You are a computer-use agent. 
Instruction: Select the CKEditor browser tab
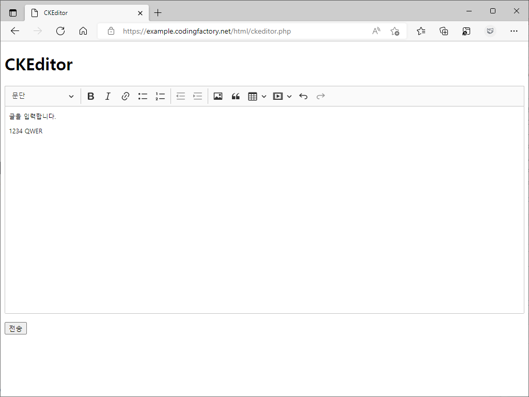[87, 13]
